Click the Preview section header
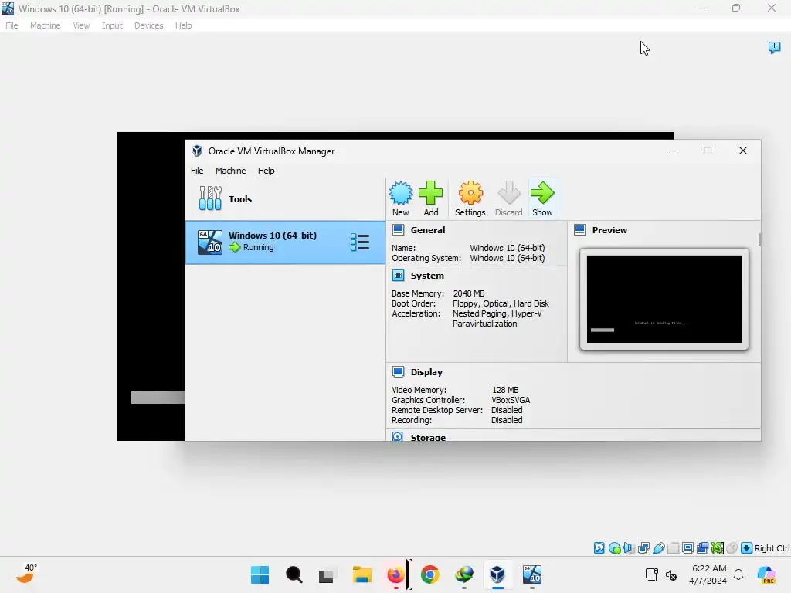791x593 pixels. tap(609, 230)
